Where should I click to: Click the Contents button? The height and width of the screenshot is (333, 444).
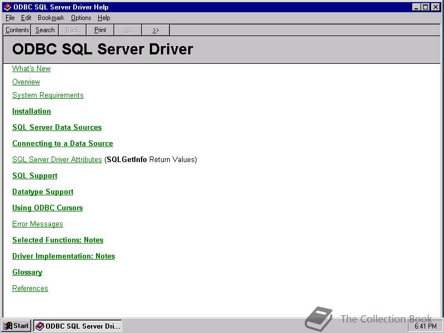(x=17, y=30)
